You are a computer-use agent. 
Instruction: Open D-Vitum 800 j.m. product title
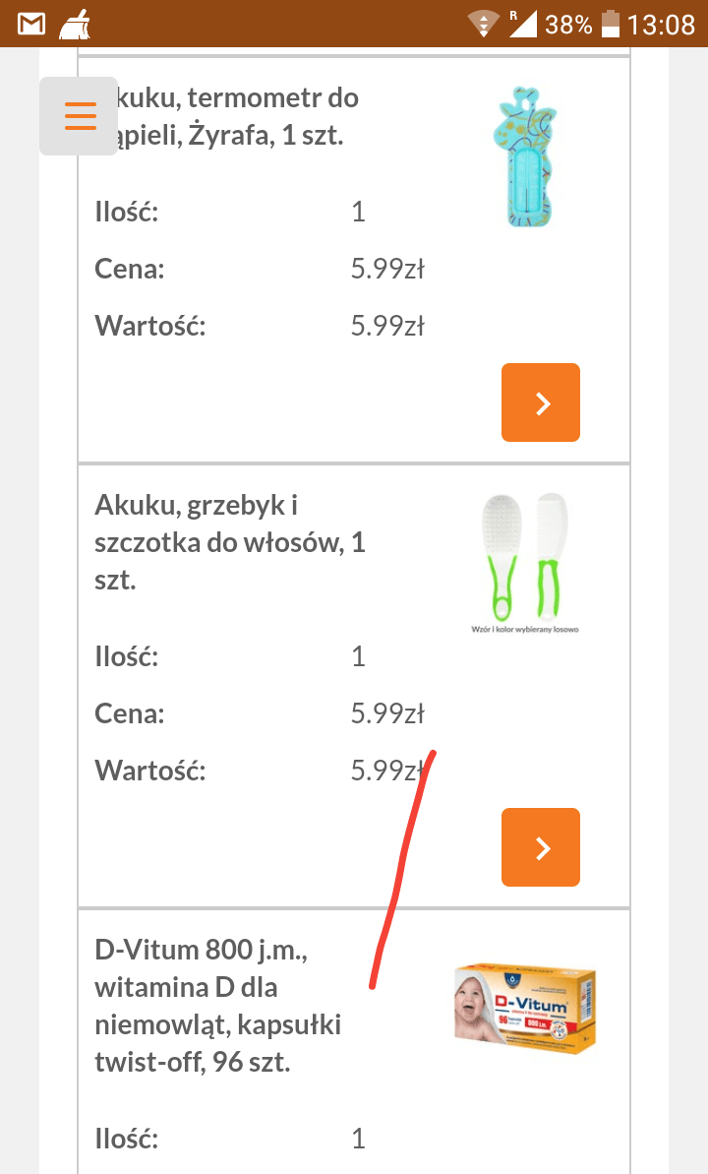point(217,1006)
